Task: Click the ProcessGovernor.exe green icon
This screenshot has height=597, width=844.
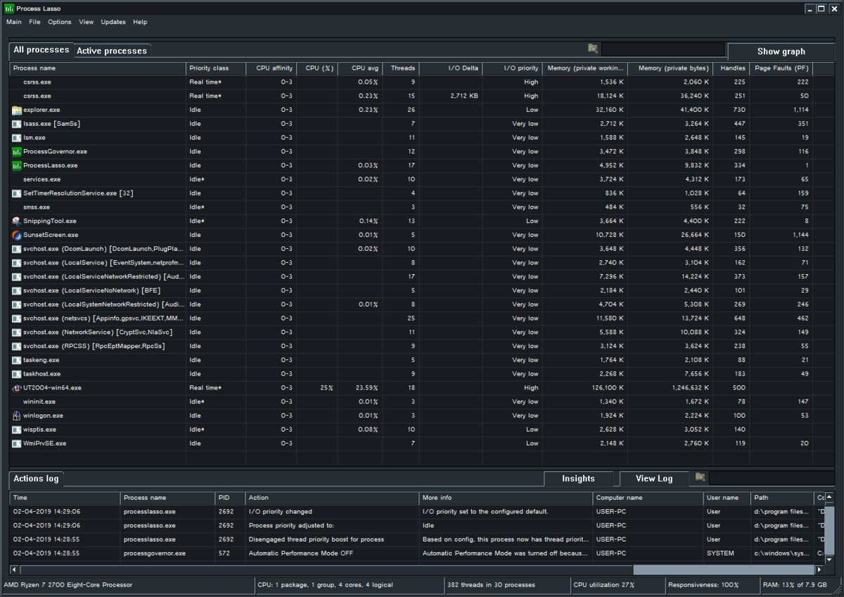Action: (17, 152)
